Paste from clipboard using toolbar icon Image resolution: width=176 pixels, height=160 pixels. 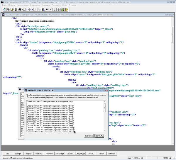(x=43, y=10)
